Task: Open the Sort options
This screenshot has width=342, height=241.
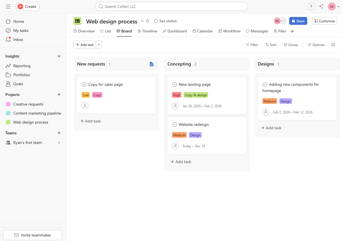Action: point(271,45)
